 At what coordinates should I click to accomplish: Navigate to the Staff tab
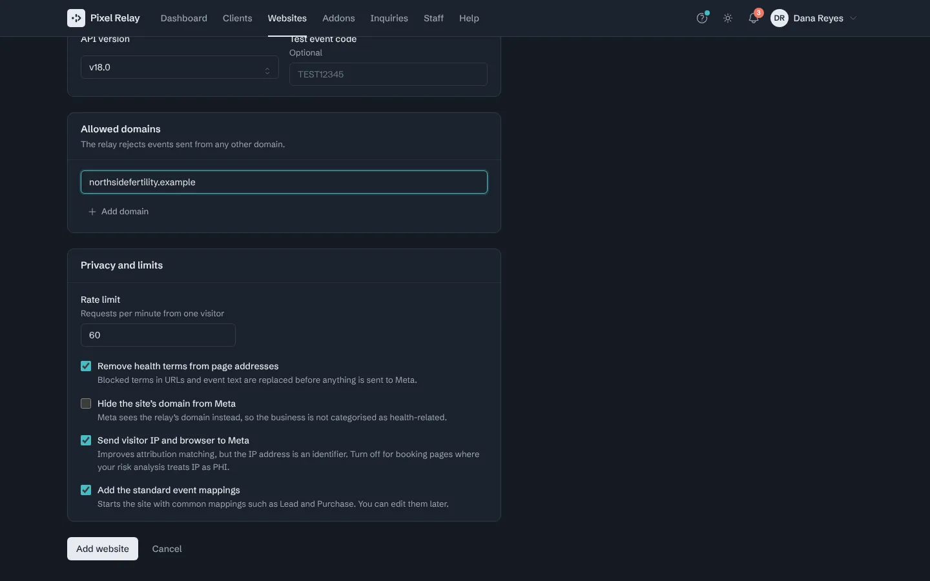point(433,18)
